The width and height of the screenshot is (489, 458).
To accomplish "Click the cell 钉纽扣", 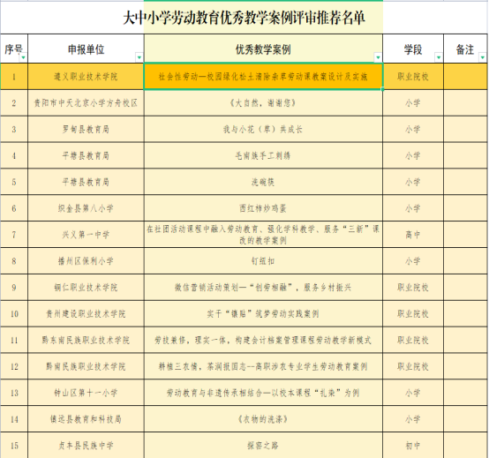I will (x=264, y=261).
